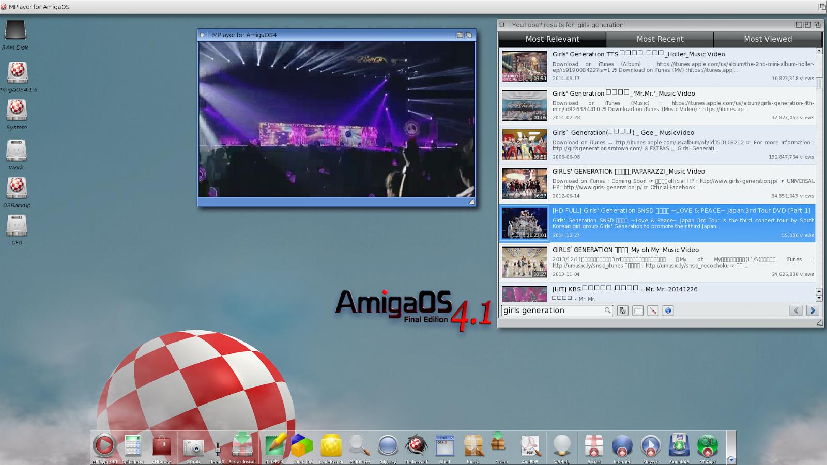The height and width of the screenshot is (465, 827).
Task: Click the Holler video thumbnail
Action: point(525,66)
